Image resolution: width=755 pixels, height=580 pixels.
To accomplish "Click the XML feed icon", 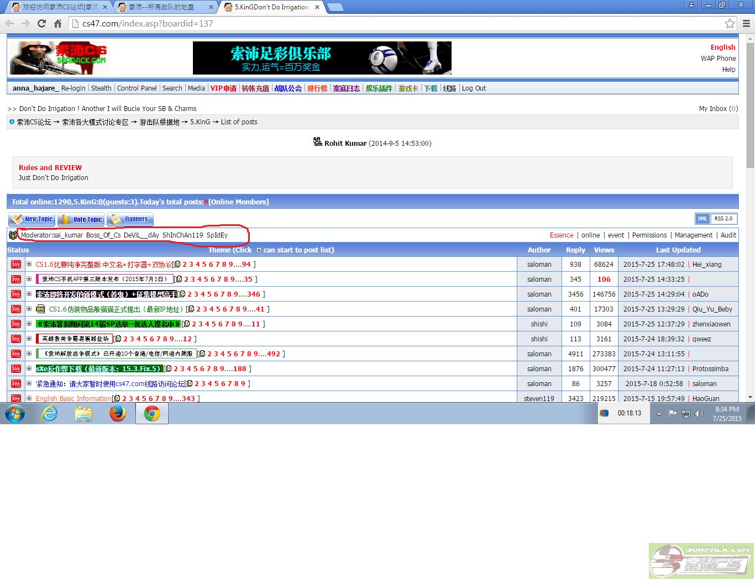I will pyautogui.click(x=702, y=219).
